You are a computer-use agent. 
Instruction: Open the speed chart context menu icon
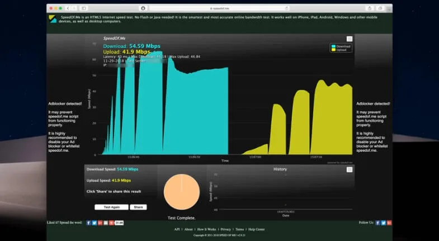click(350, 39)
